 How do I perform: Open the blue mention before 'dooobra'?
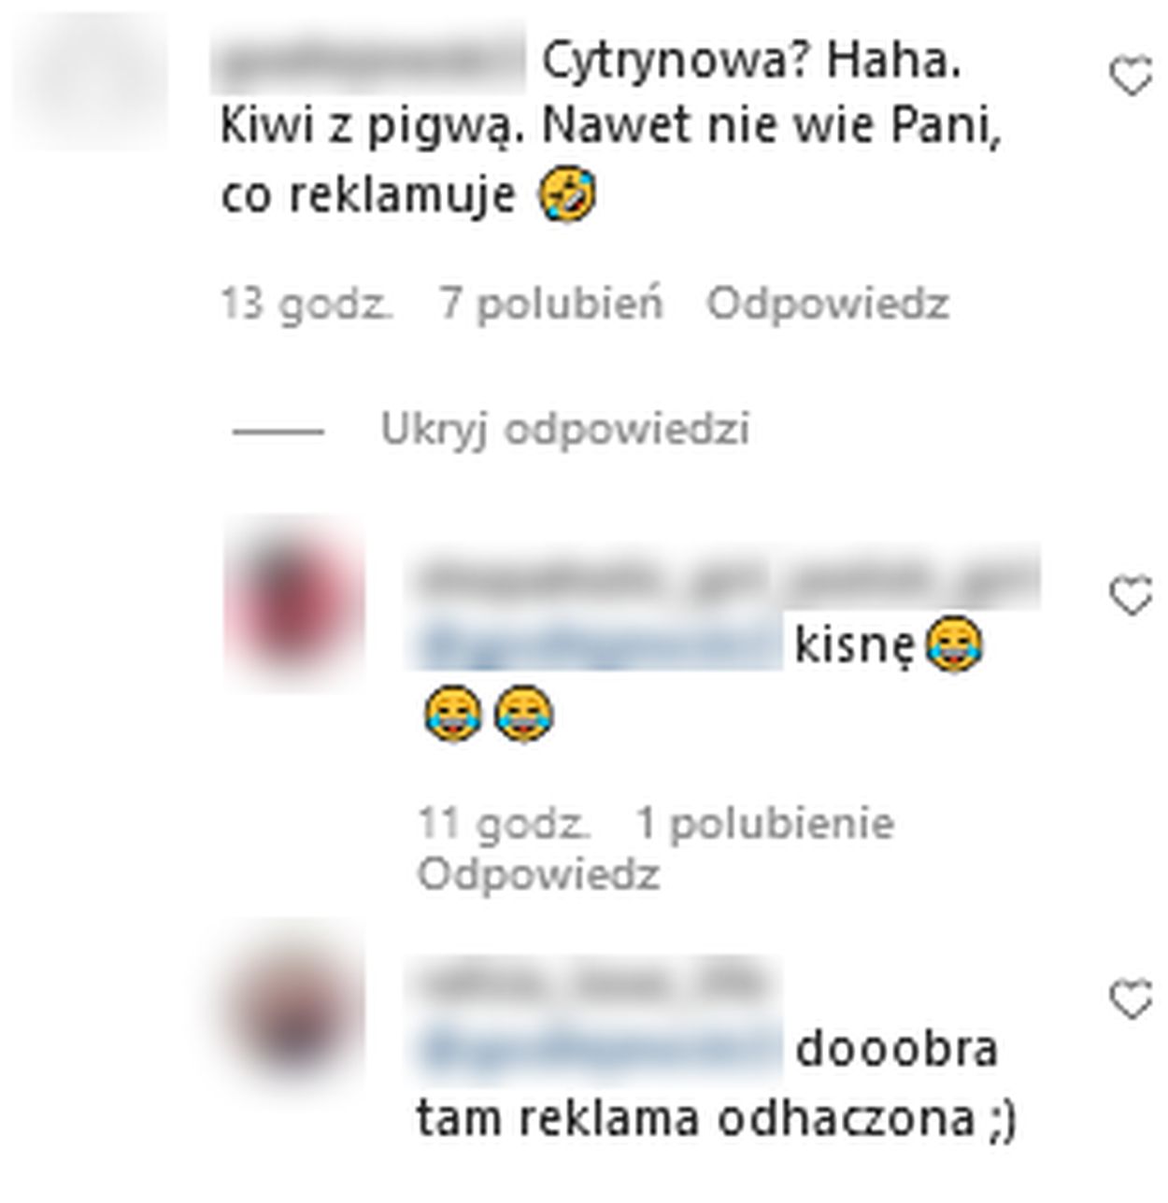coord(595,1049)
